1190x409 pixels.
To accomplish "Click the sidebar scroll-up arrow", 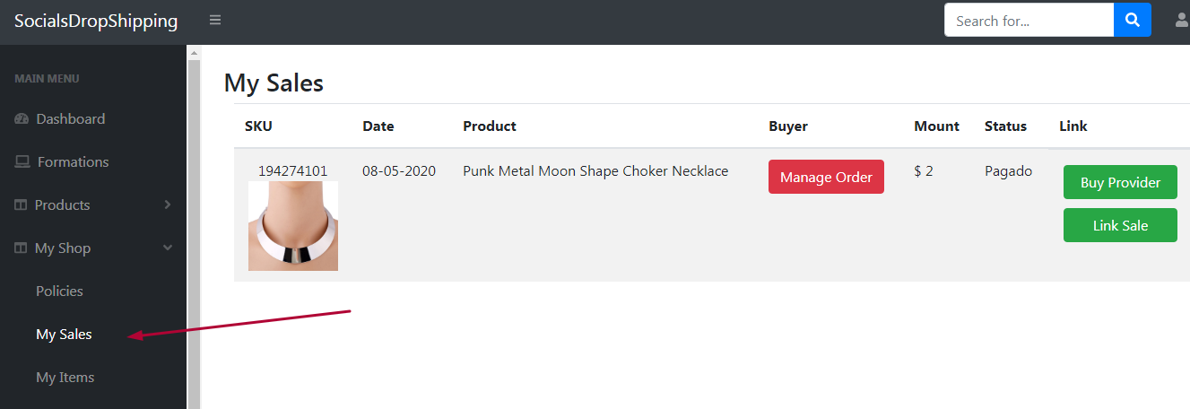I will (x=194, y=54).
